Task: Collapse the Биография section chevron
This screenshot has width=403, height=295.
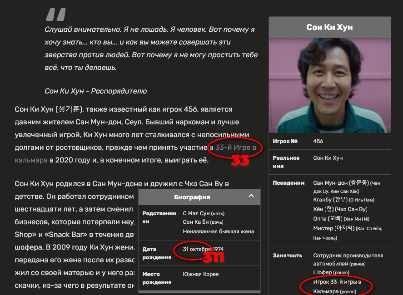Action: (x=251, y=196)
